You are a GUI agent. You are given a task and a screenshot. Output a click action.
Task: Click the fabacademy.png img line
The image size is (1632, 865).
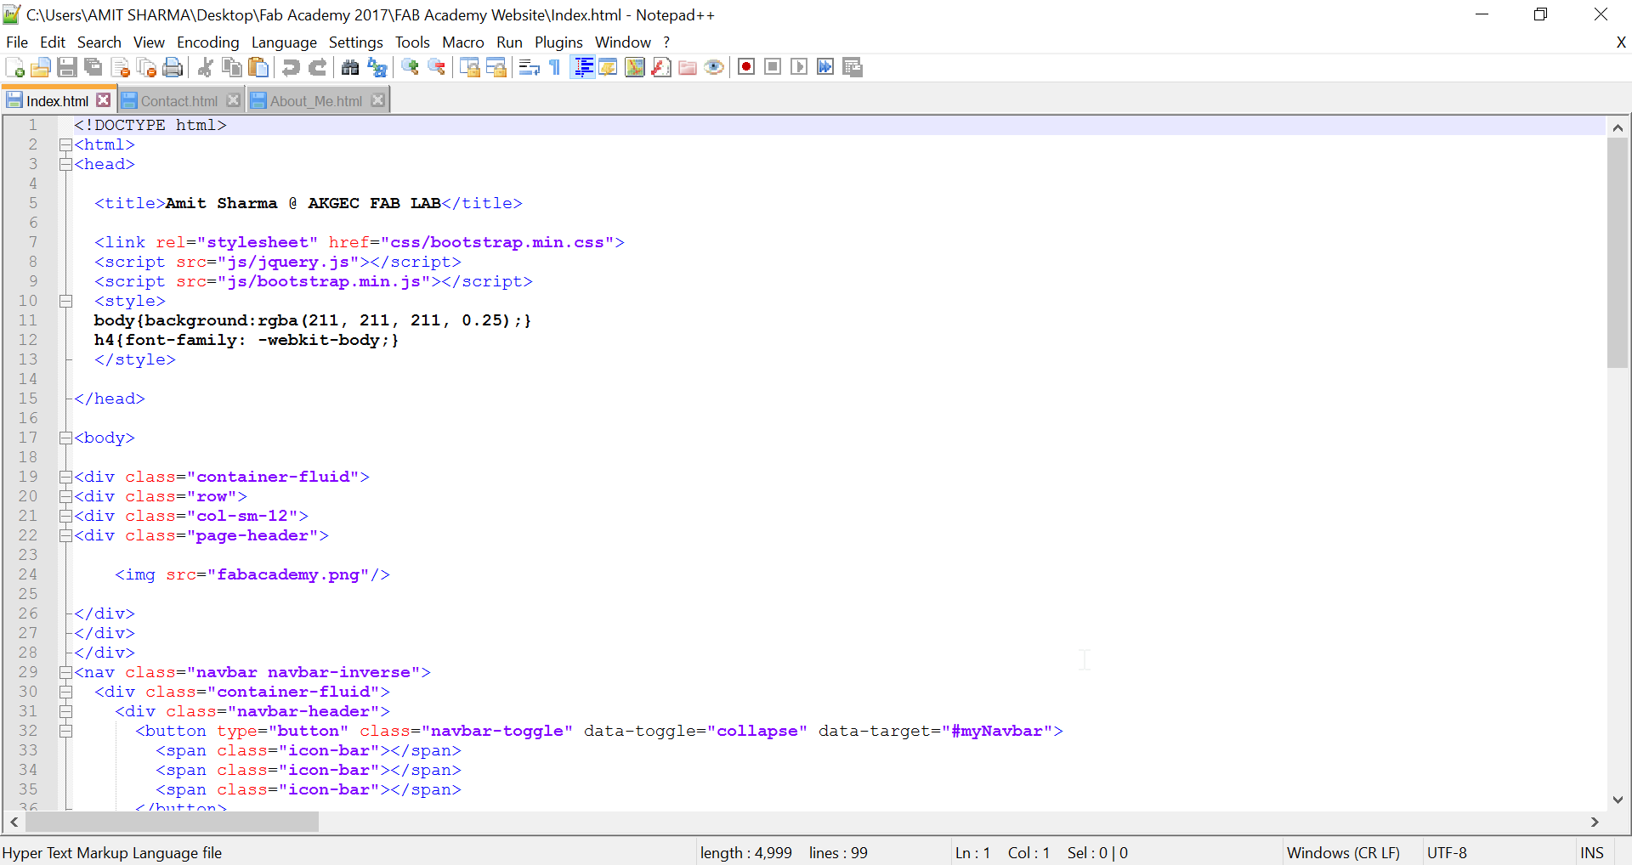point(252,575)
